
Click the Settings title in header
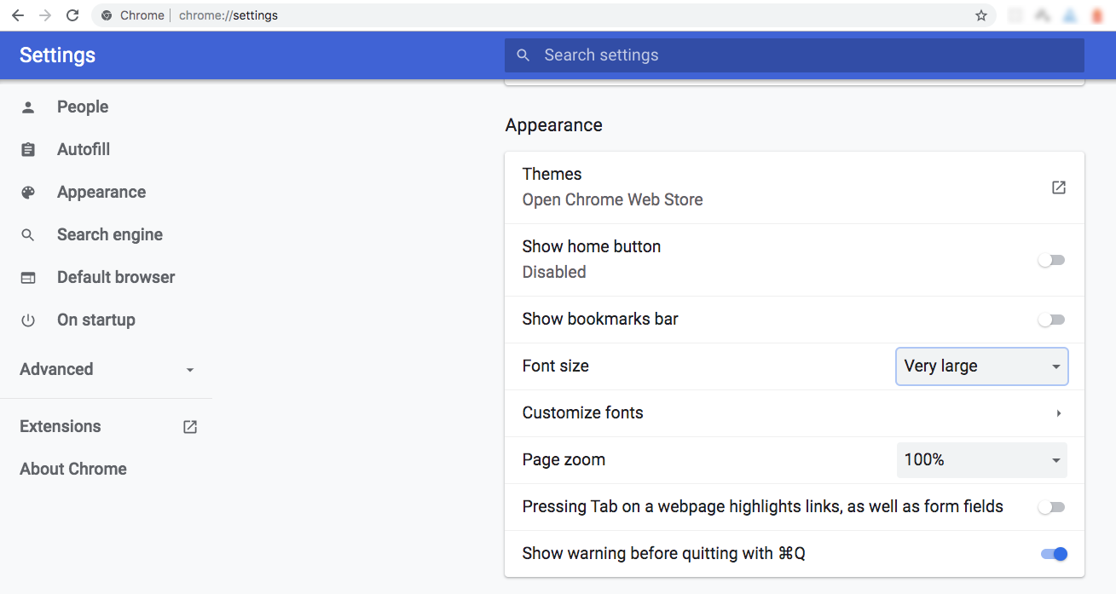(57, 55)
